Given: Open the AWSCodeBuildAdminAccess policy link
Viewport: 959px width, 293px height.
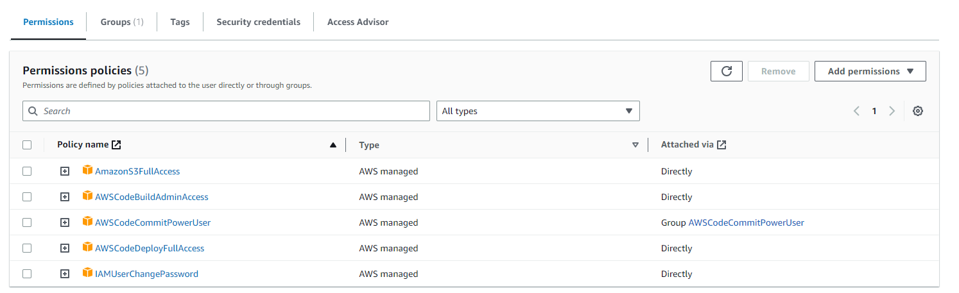Looking at the screenshot, I should [x=151, y=197].
